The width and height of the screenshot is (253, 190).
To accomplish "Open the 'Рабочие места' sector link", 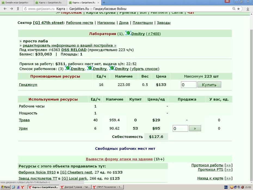I will coord(79,23).
